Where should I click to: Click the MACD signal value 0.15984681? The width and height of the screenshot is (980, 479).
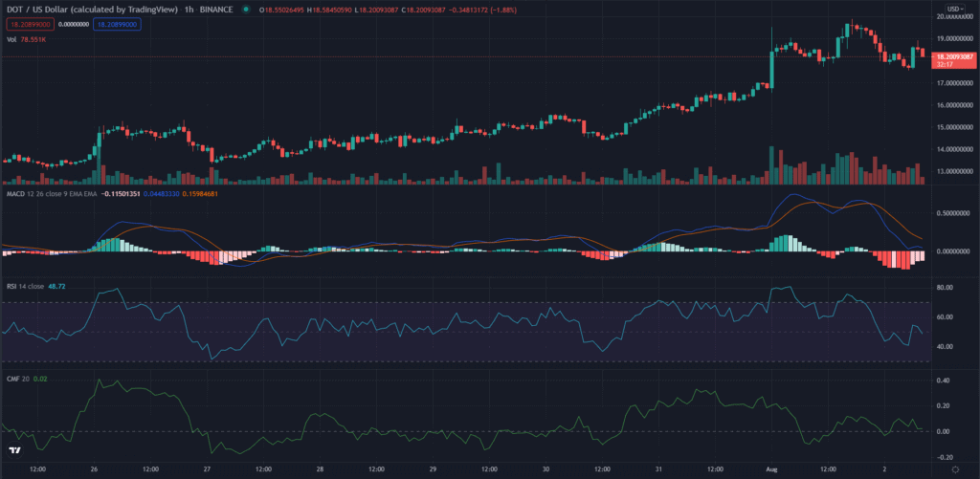pyautogui.click(x=199, y=194)
